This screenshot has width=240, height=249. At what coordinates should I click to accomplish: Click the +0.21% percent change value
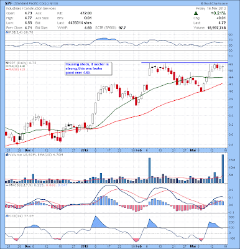pyautogui.click(x=218, y=13)
